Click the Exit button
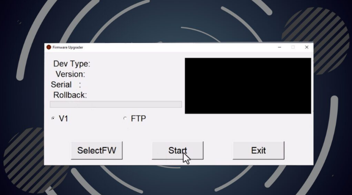This screenshot has height=195, width=352. pos(258,151)
